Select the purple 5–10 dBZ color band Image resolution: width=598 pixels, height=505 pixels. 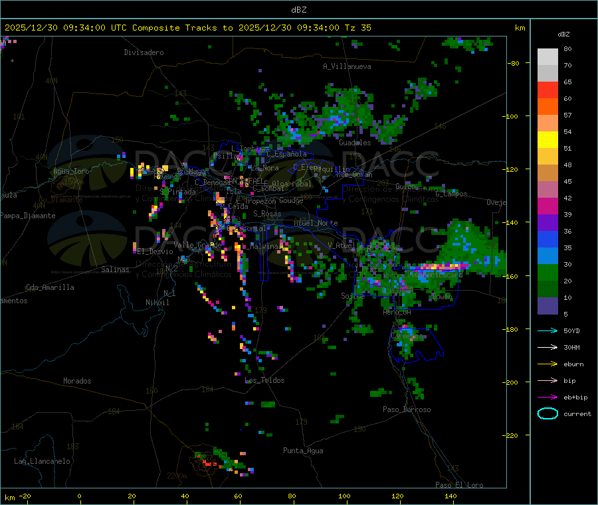[548, 306]
